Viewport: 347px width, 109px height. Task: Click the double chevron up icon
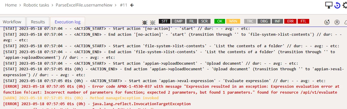click(x=337, y=22)
